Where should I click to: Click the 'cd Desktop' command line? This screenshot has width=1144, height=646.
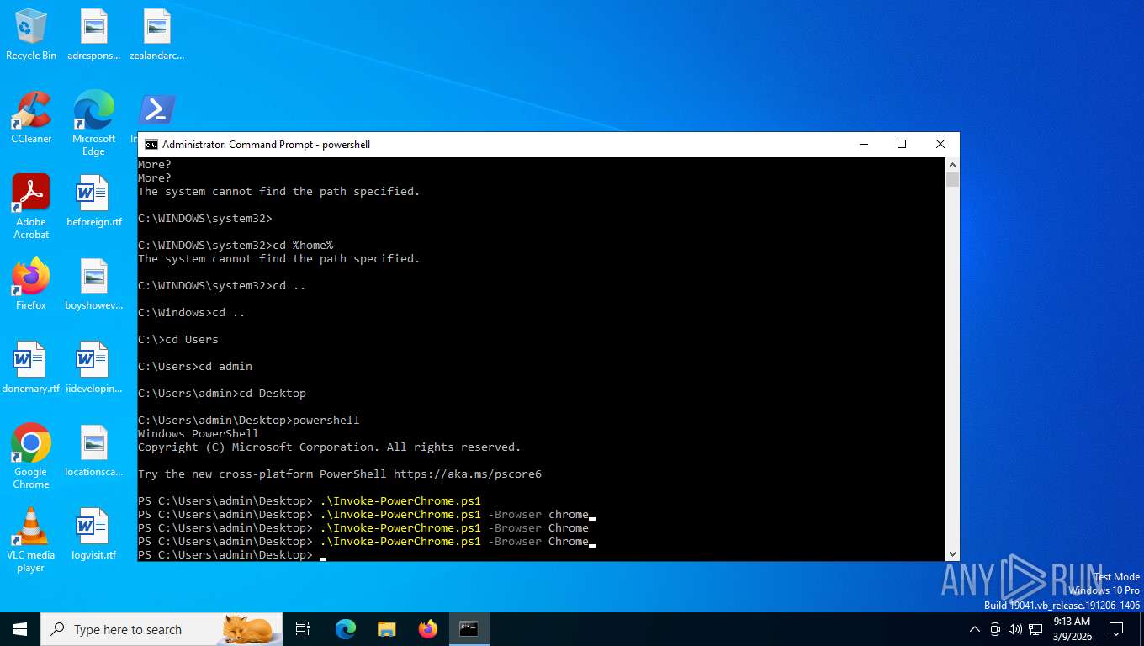click(222, 394)
